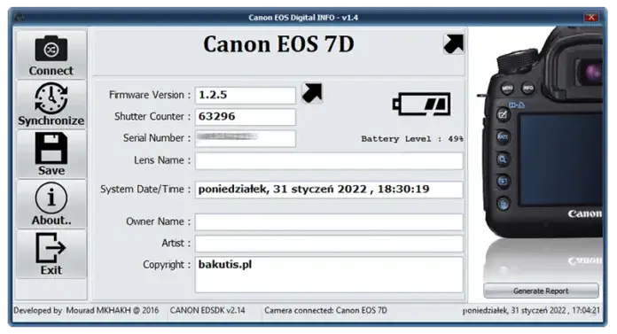Click the 'Serial Number :' label
This screenshot has height=334, width=617.
point(157,138)
